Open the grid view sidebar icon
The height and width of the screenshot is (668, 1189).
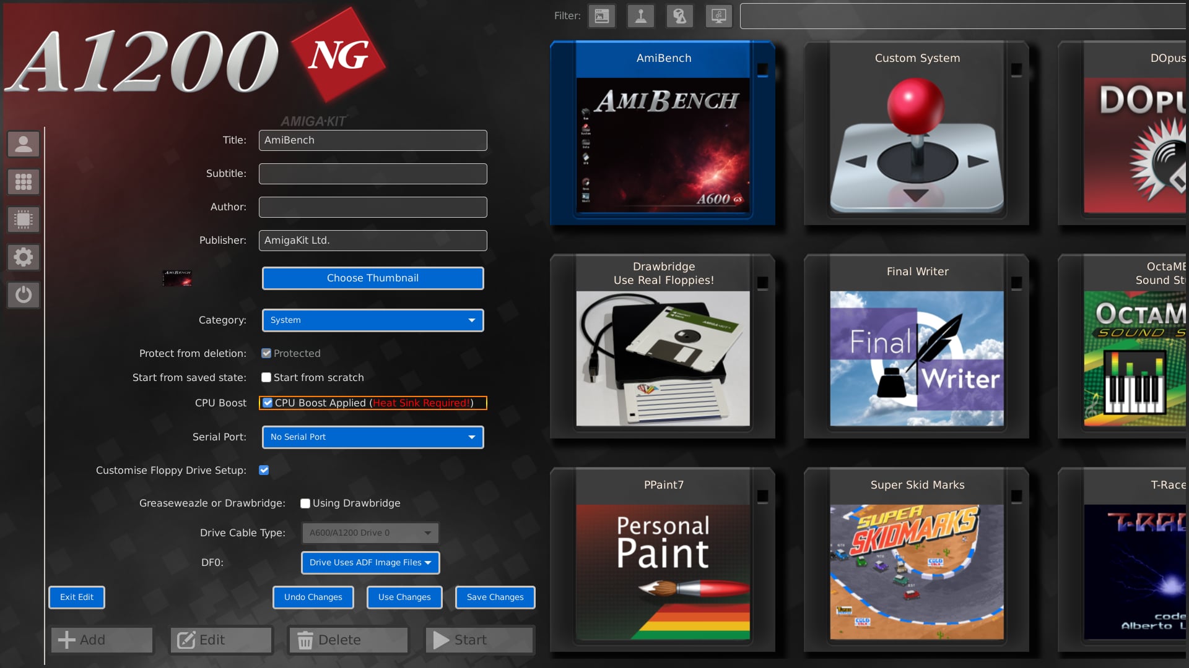point(24,182)
